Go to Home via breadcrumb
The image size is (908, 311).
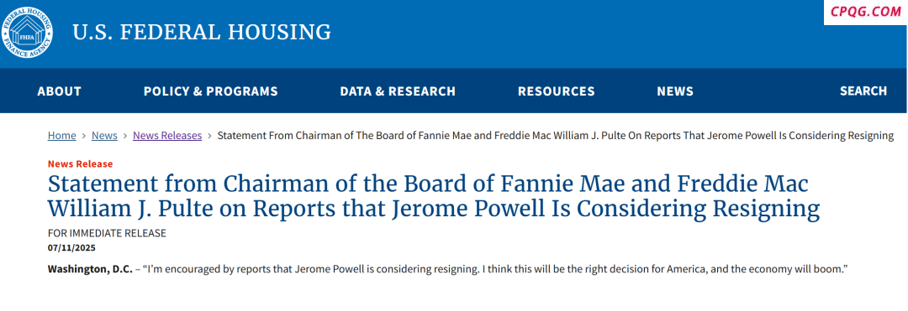[62, 136]
